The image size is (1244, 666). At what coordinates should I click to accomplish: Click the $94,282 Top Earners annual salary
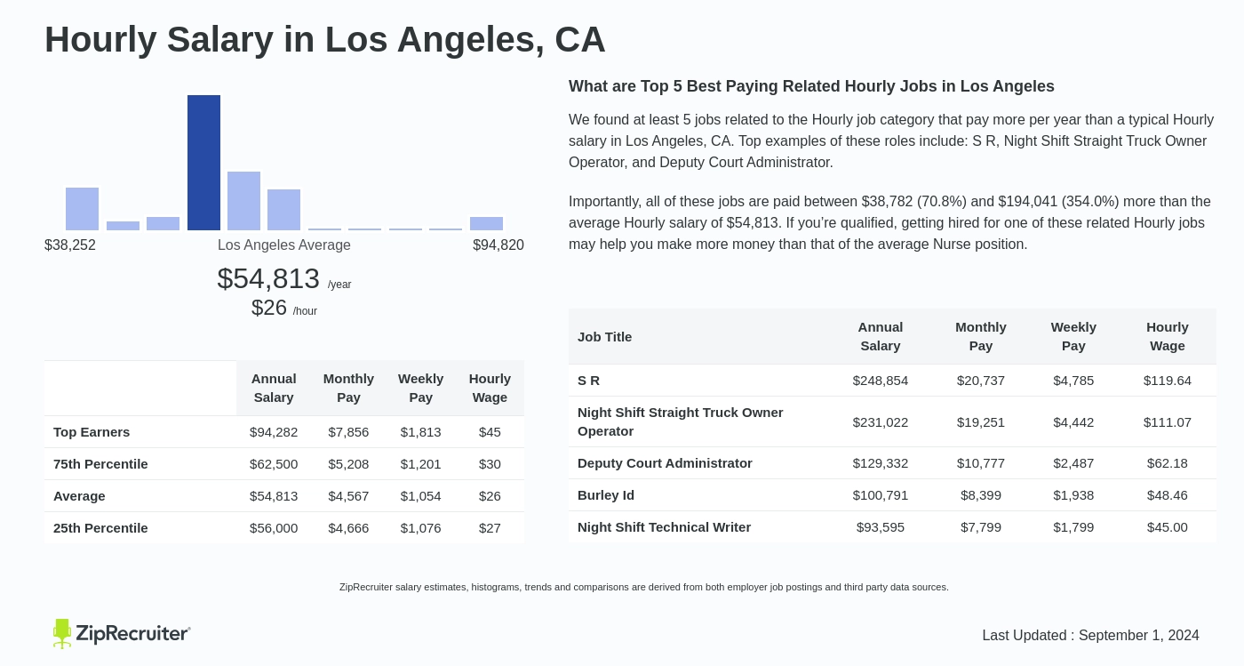tap(274, 432)
